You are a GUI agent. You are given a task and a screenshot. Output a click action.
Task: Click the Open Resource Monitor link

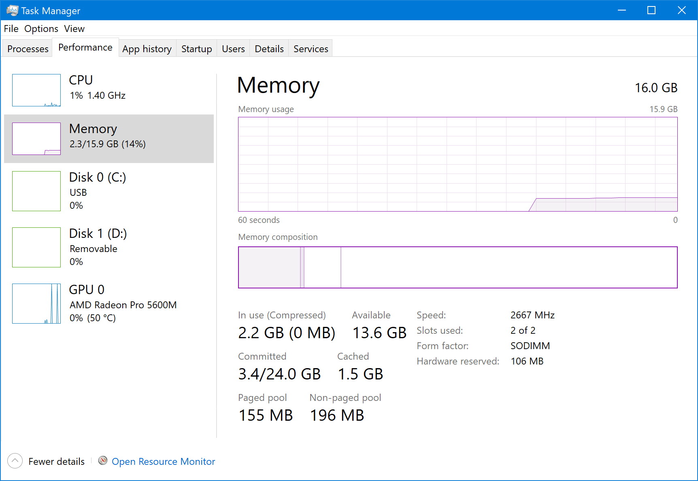click(x=163, y=462)
